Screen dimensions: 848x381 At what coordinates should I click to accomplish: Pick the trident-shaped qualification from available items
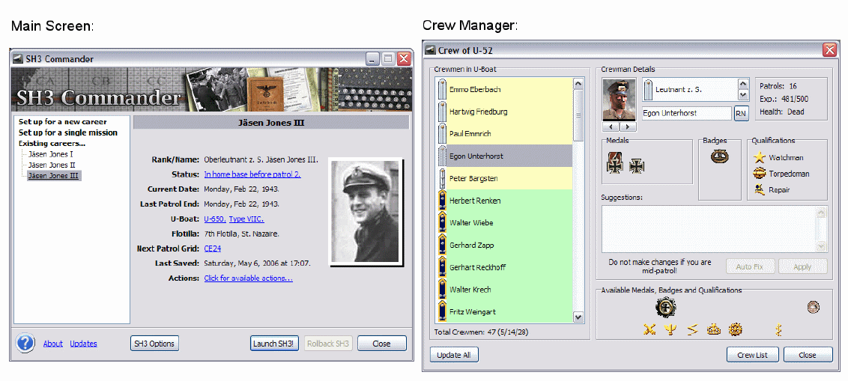pos(670,329)
